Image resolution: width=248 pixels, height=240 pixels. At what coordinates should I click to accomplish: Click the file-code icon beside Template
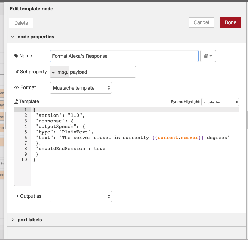[x=16, y=101]
